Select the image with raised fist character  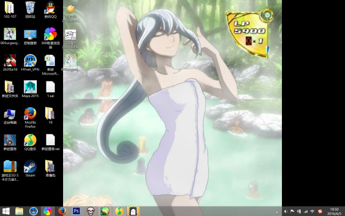pyautogui.click(x=10, y=140)
